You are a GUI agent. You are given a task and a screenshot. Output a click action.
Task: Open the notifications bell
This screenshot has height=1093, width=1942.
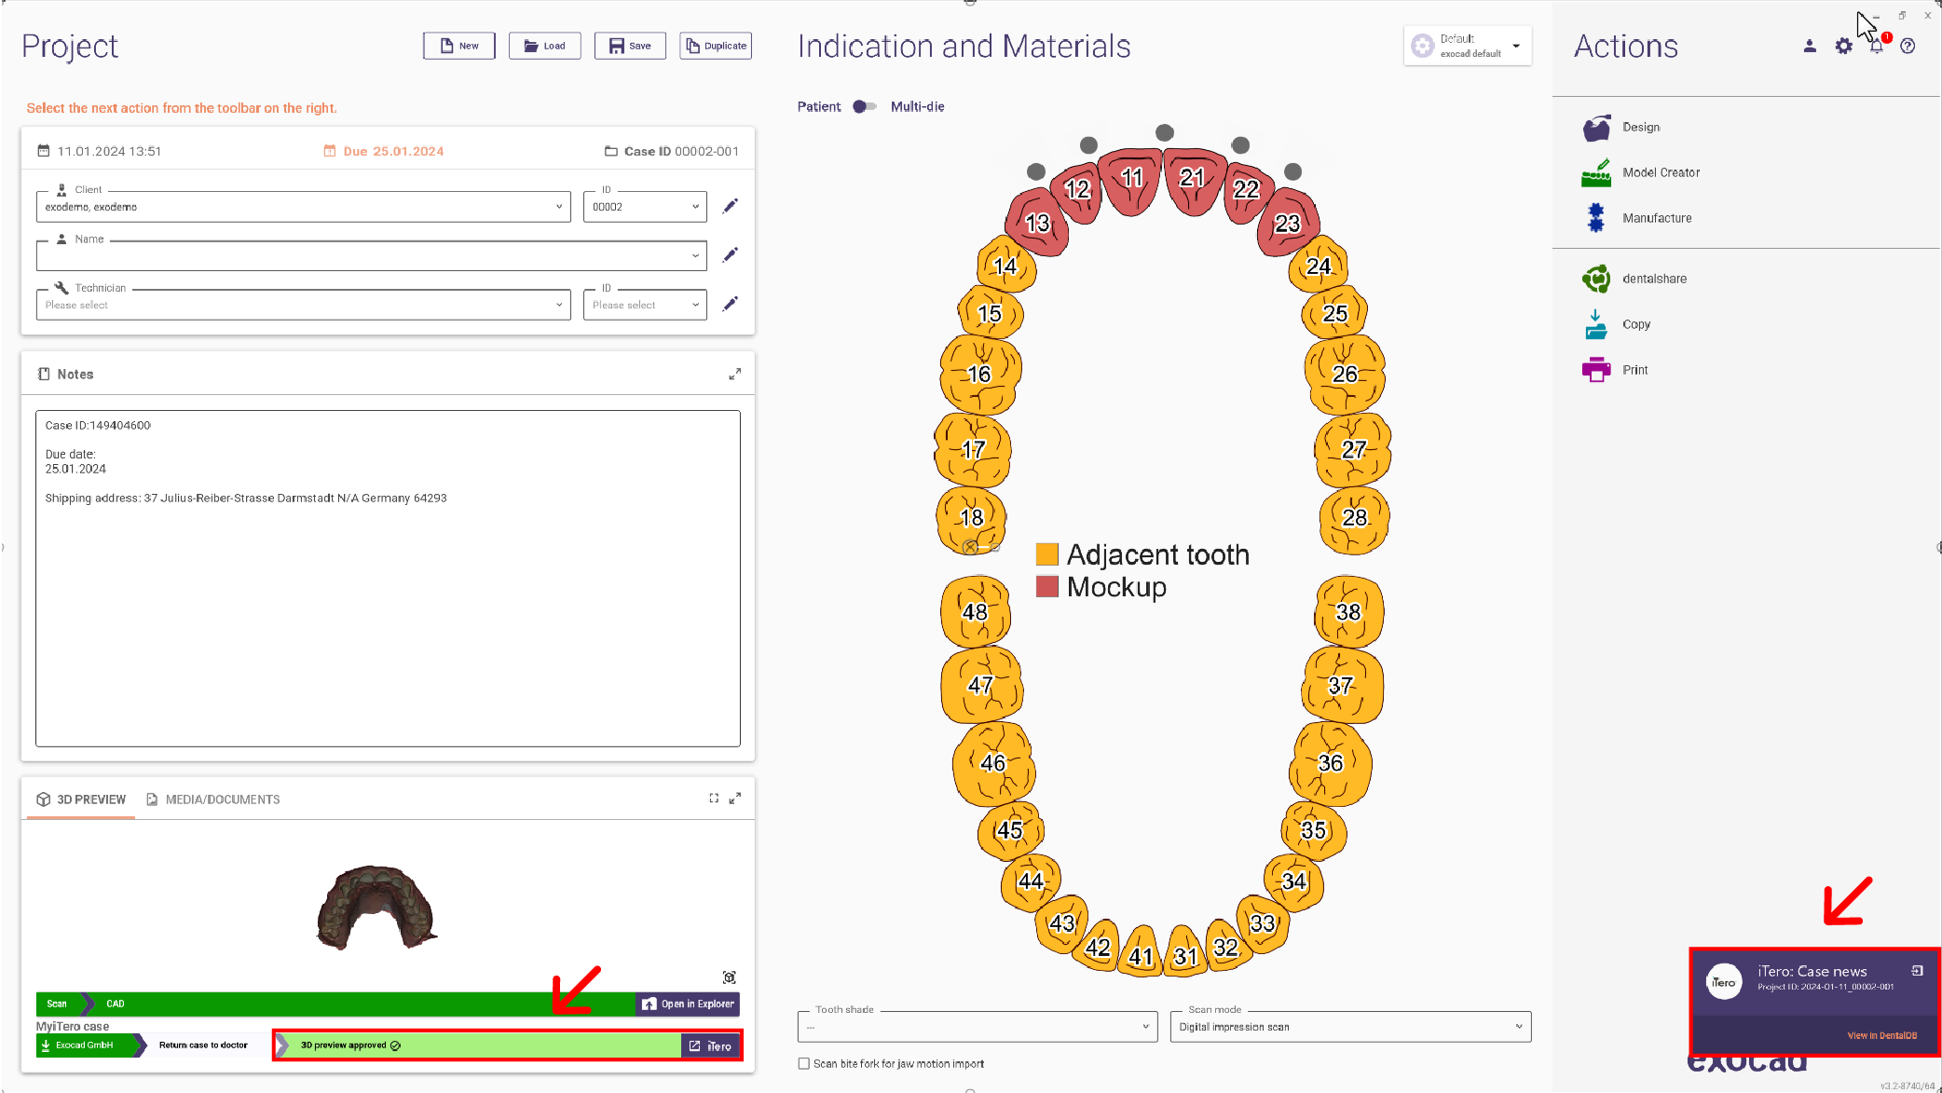click(1876, 46)
